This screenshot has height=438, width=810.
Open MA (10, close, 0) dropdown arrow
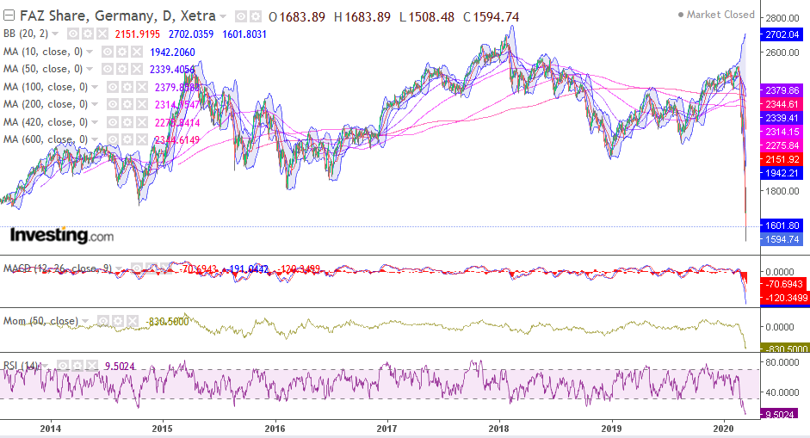[90, 52]
